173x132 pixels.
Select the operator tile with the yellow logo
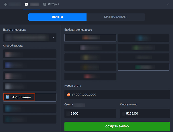[x=90, y=57]
